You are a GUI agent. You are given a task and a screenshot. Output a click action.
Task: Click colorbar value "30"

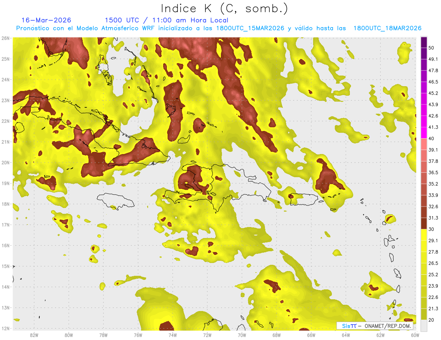tap(431, 229)
